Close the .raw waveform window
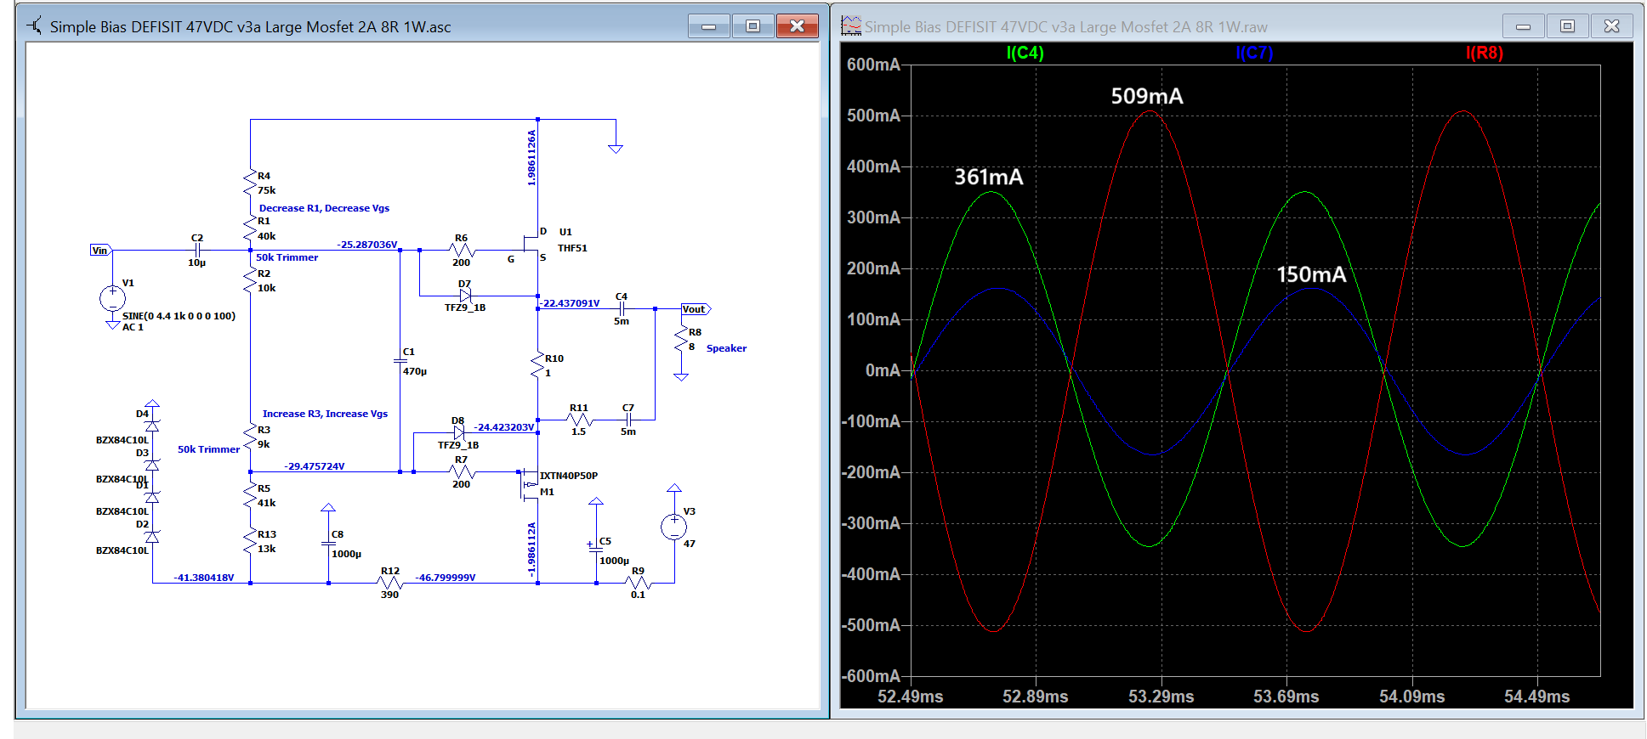Viewport: 1647px width, 739px height. coord(1611,26)
